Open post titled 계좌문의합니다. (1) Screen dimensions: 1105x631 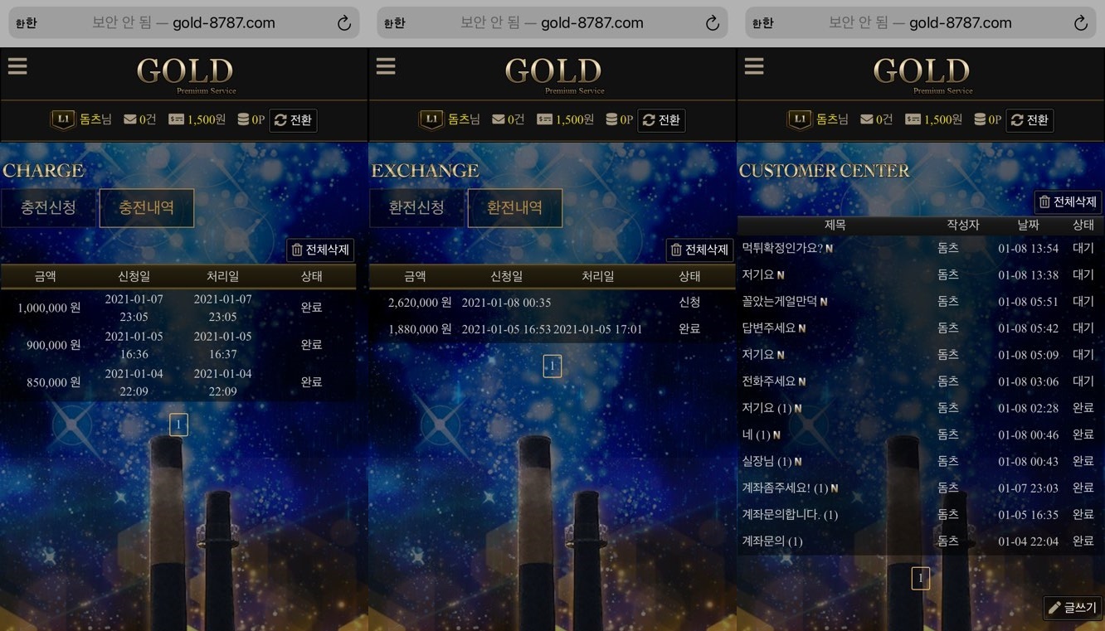(790, 514)
